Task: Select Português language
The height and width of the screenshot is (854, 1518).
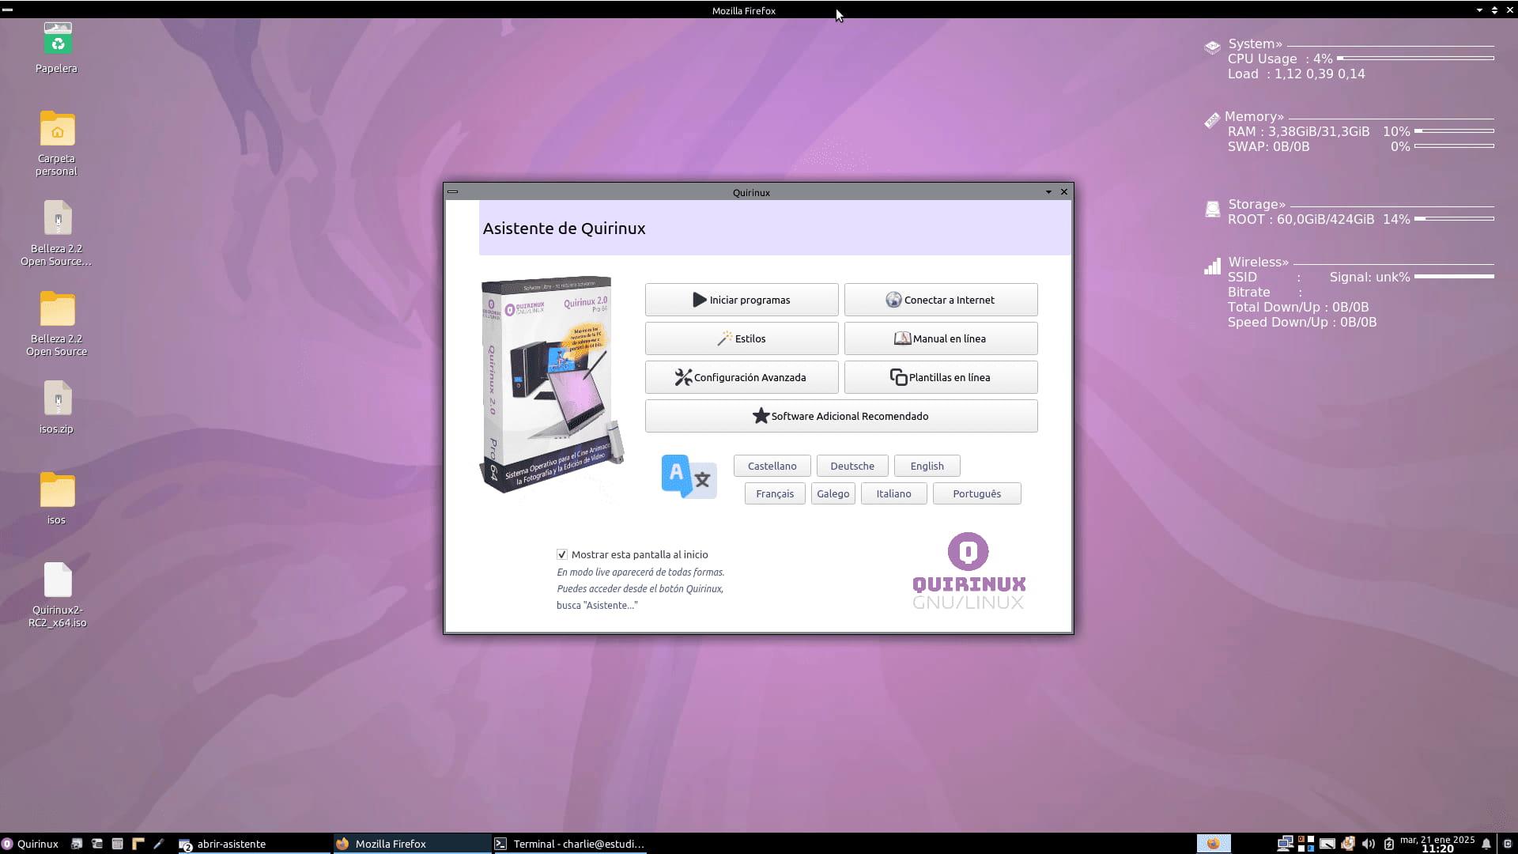Action: tap(977, 493)
